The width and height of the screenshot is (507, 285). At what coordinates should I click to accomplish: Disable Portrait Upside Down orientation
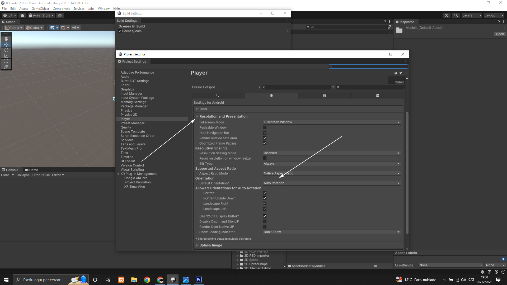(x=265, y=198)
